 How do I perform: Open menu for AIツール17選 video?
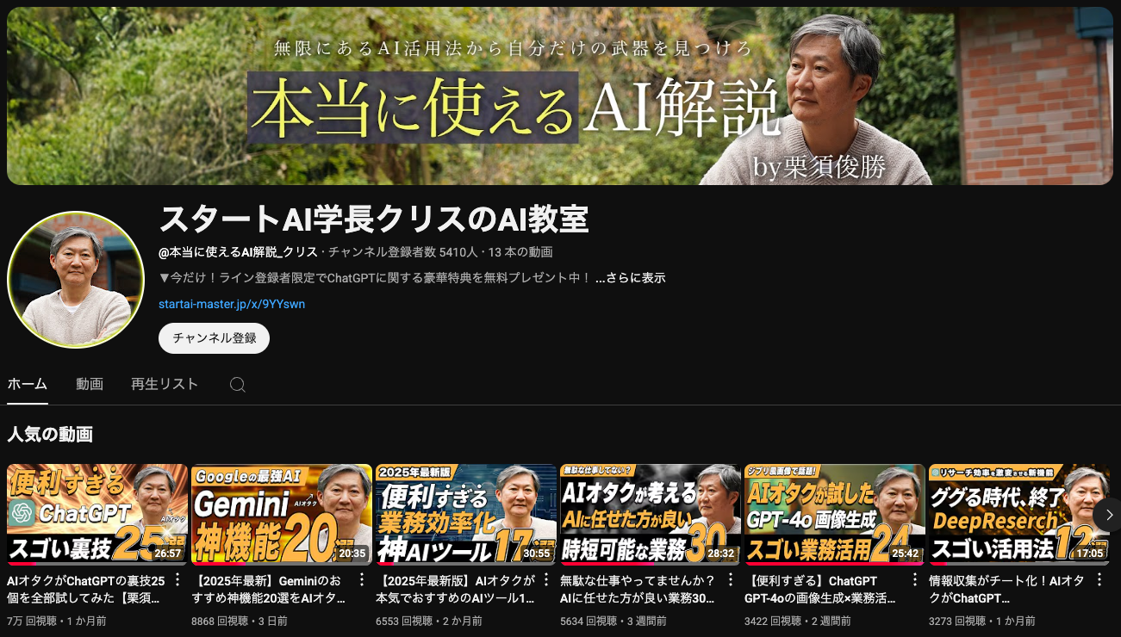[x=546, y=579]
